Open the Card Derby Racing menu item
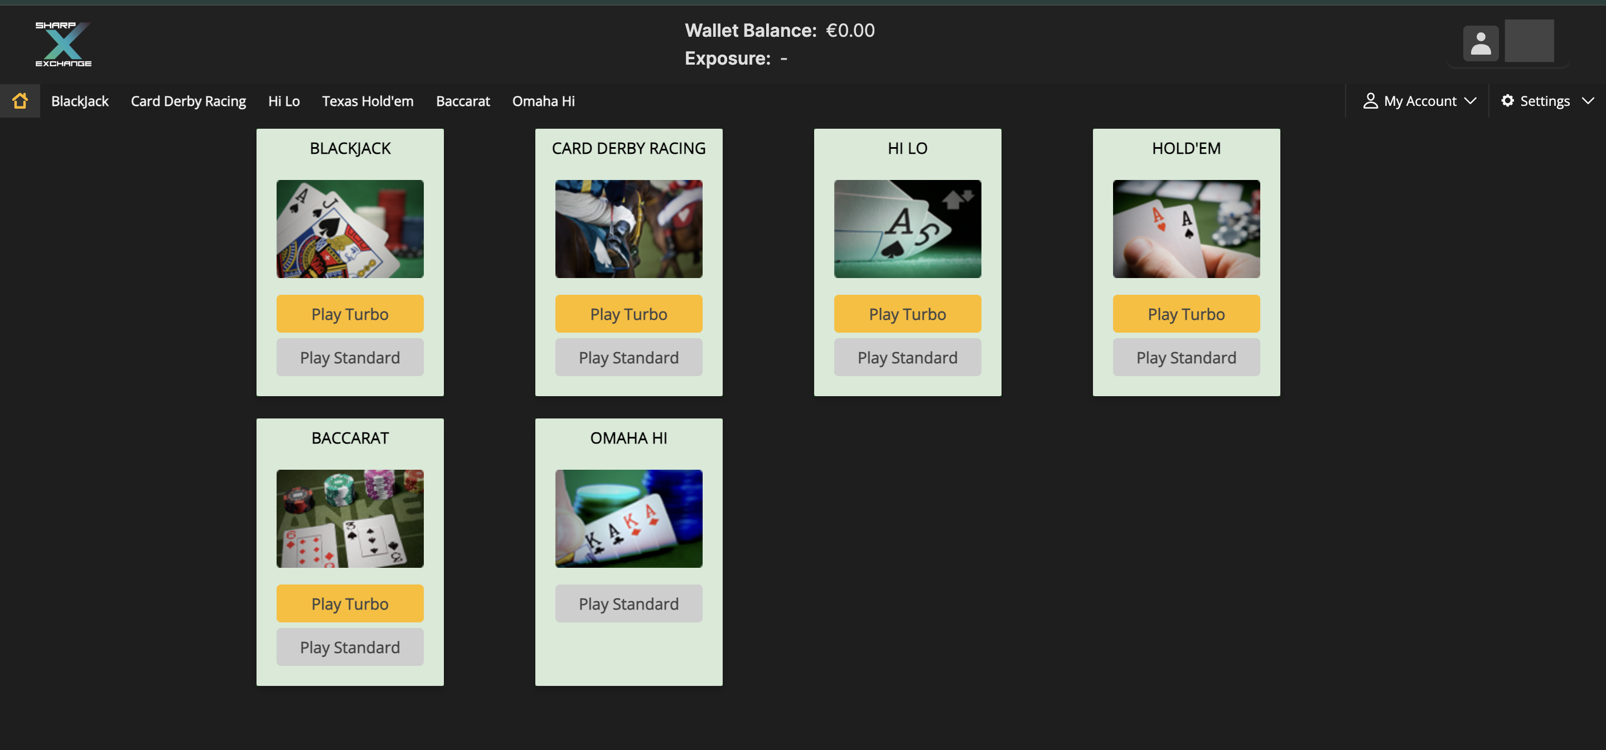1606x750 pixels. tap(188, 101)
